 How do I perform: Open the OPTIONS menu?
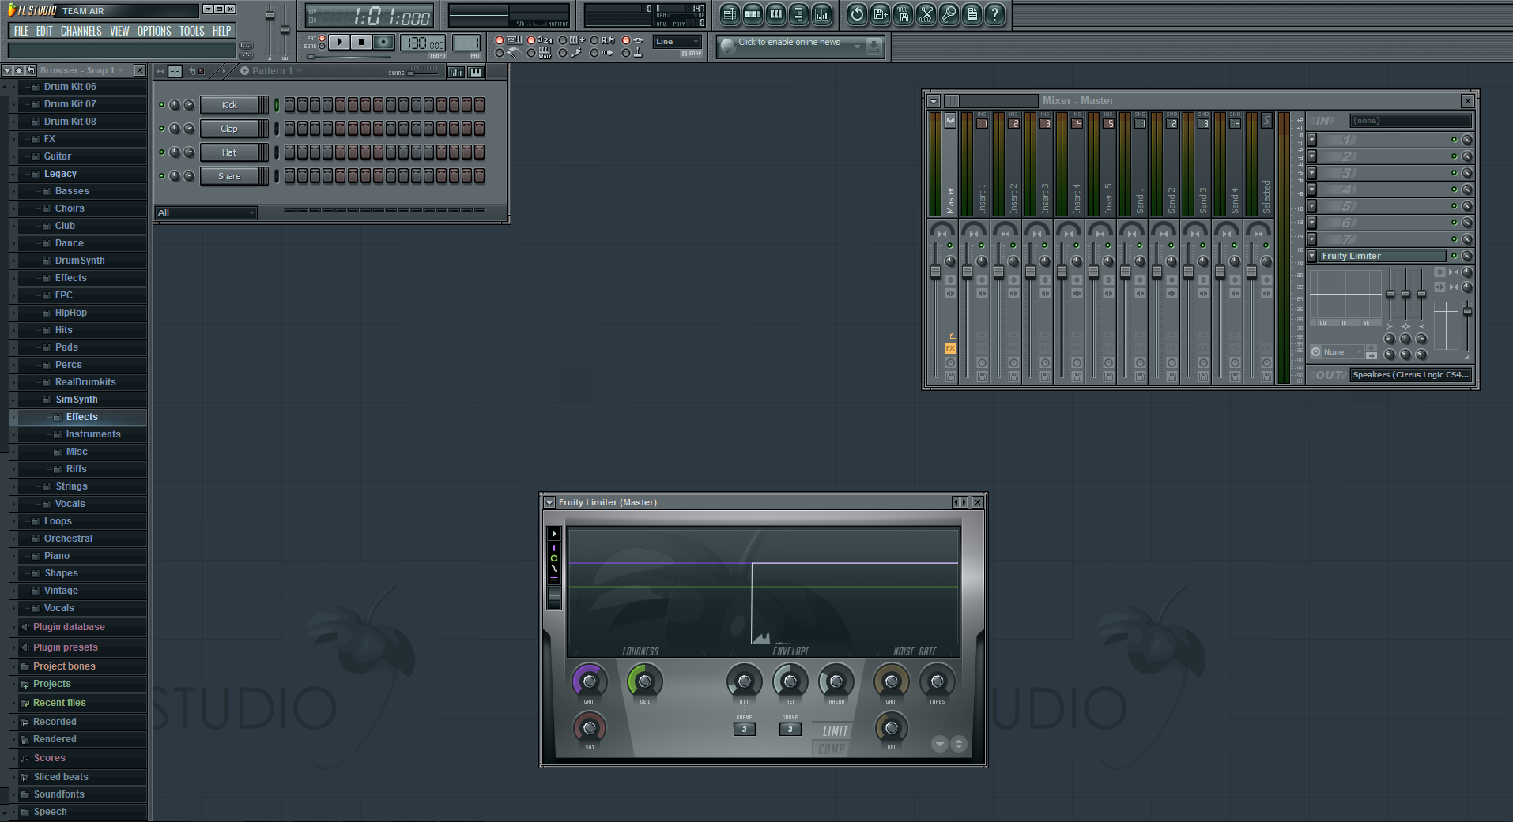[154, 31]
